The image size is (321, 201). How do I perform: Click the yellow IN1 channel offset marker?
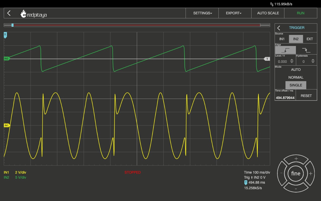(x=7, y=125)
